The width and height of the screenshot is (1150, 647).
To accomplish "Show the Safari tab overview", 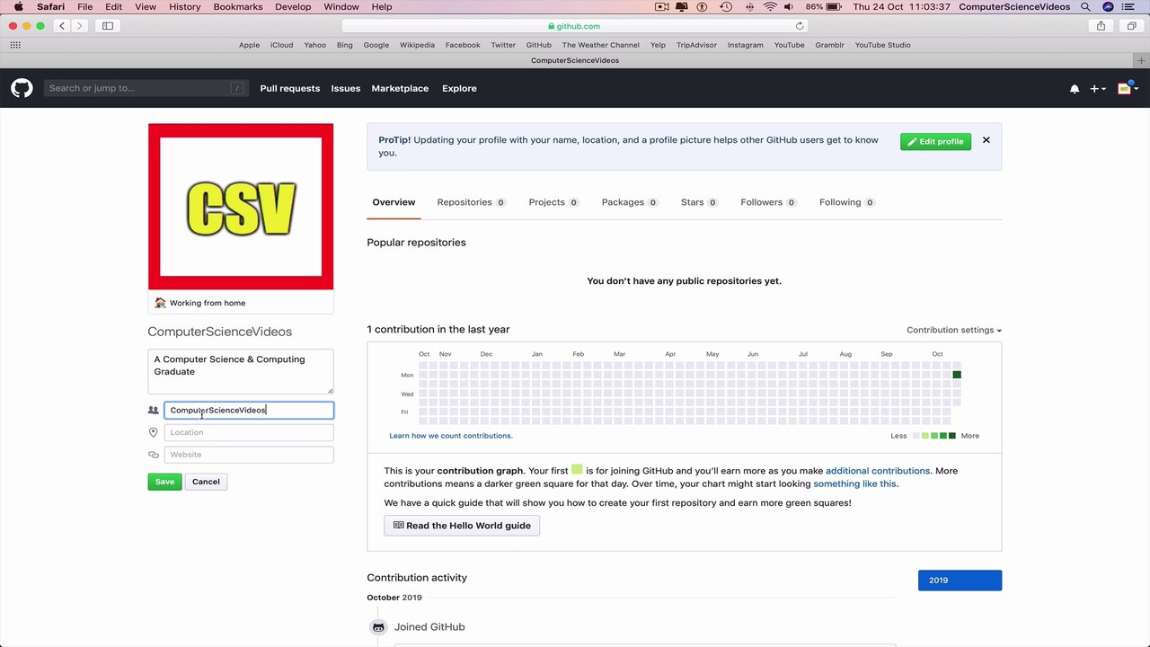I will click(x=1131, y=26).
